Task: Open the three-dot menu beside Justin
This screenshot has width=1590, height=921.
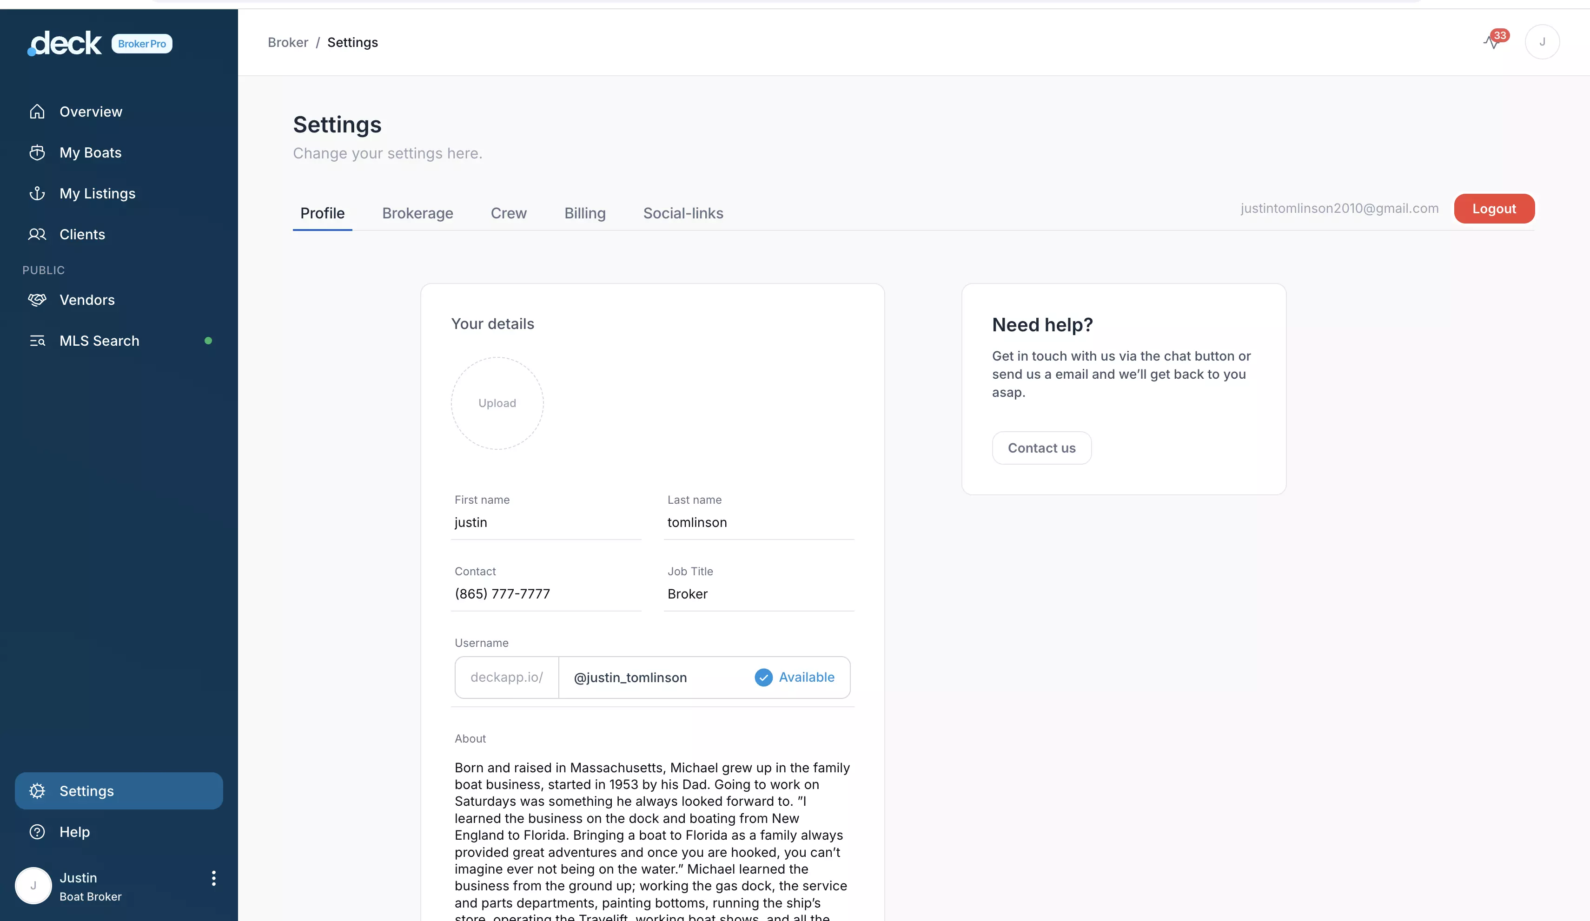Action: (x=214, y=878)
